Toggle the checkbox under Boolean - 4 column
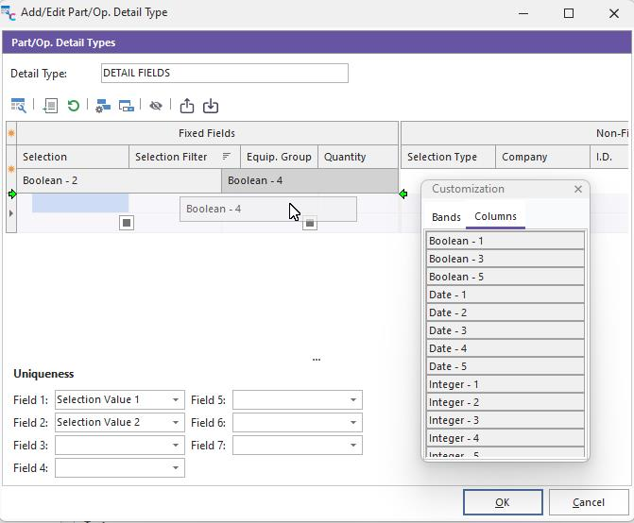Viewport: 634px width, 523px height. point(309,224)
